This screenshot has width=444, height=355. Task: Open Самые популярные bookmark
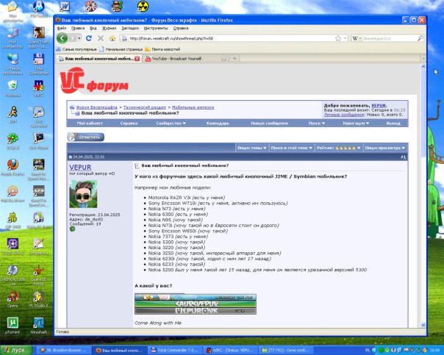click(x=76, y=49)
